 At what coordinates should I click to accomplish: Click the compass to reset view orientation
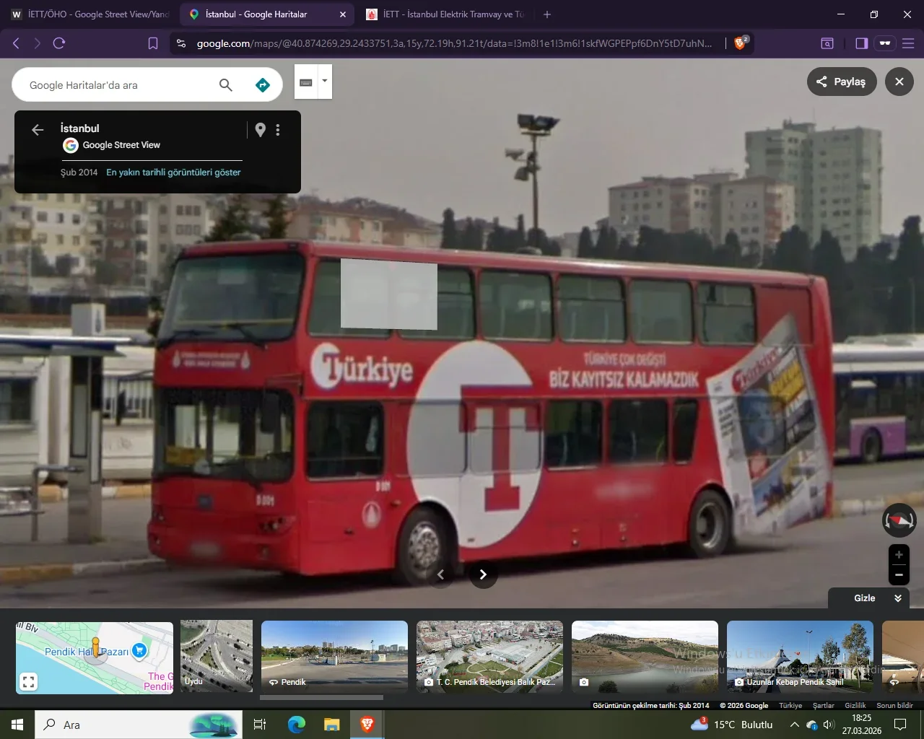[899, 520]
